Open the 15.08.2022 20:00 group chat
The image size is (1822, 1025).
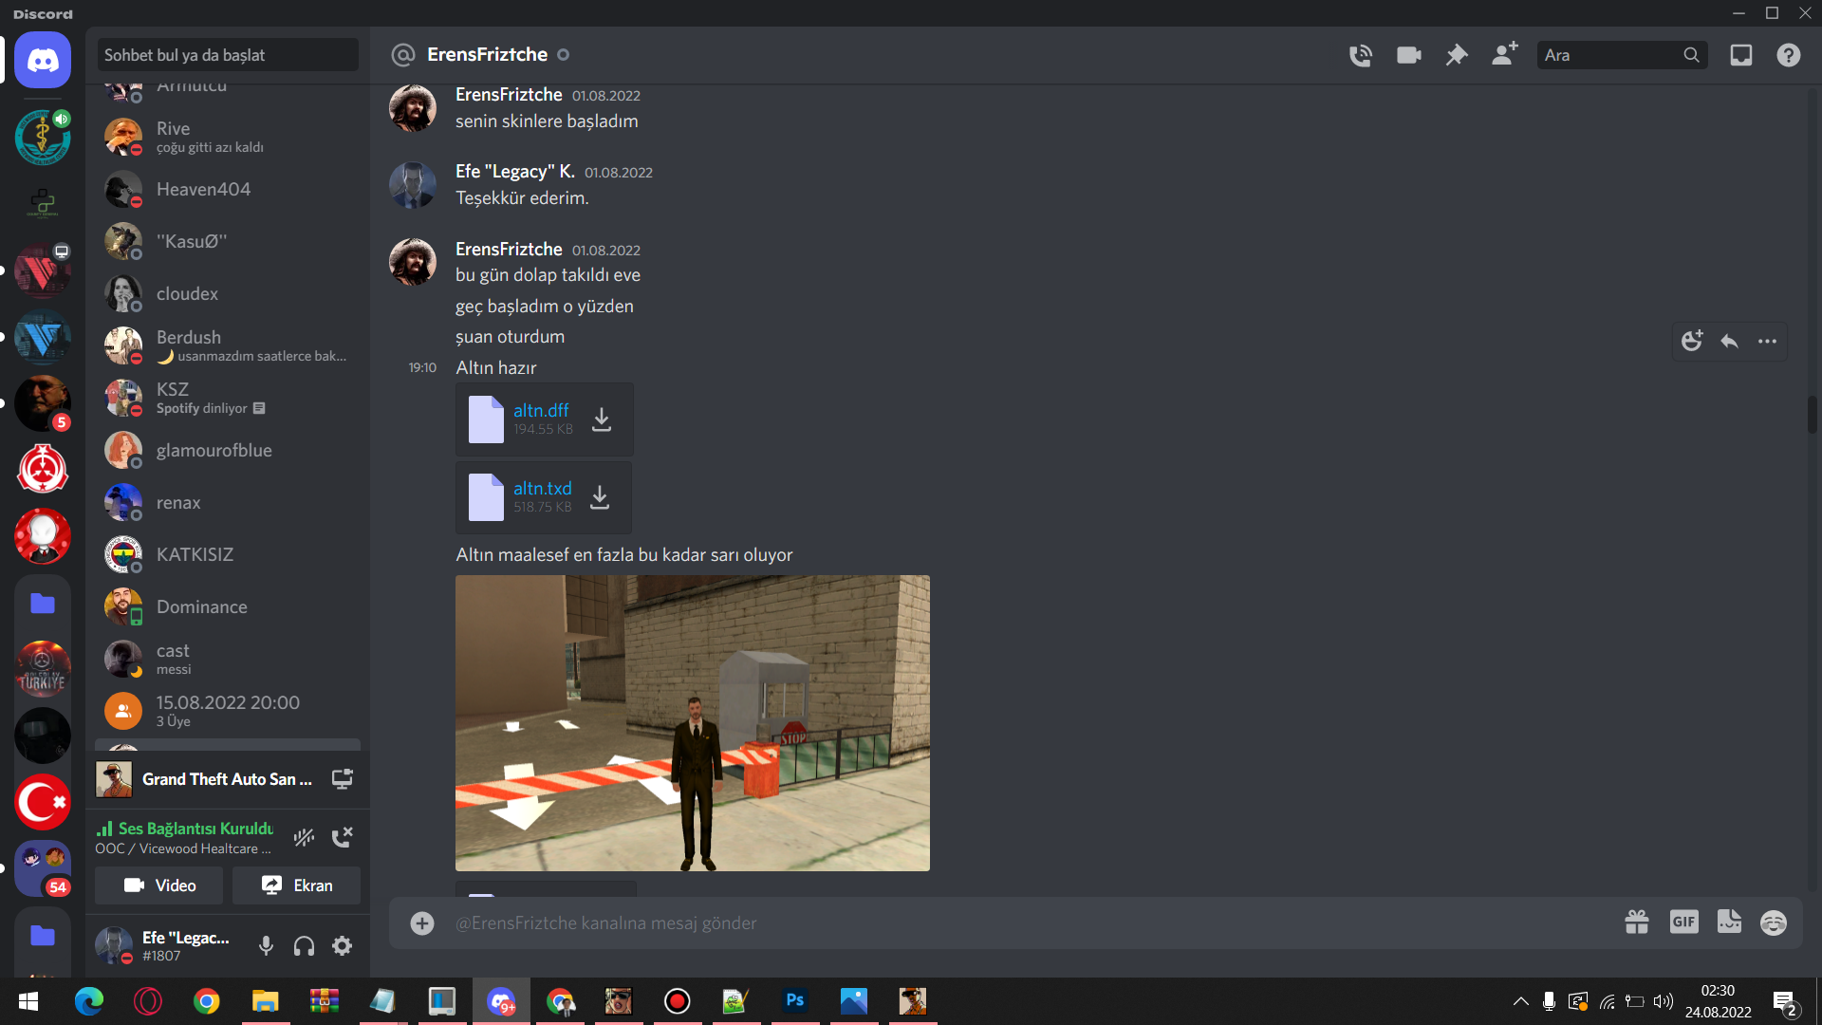coord(228,711)
